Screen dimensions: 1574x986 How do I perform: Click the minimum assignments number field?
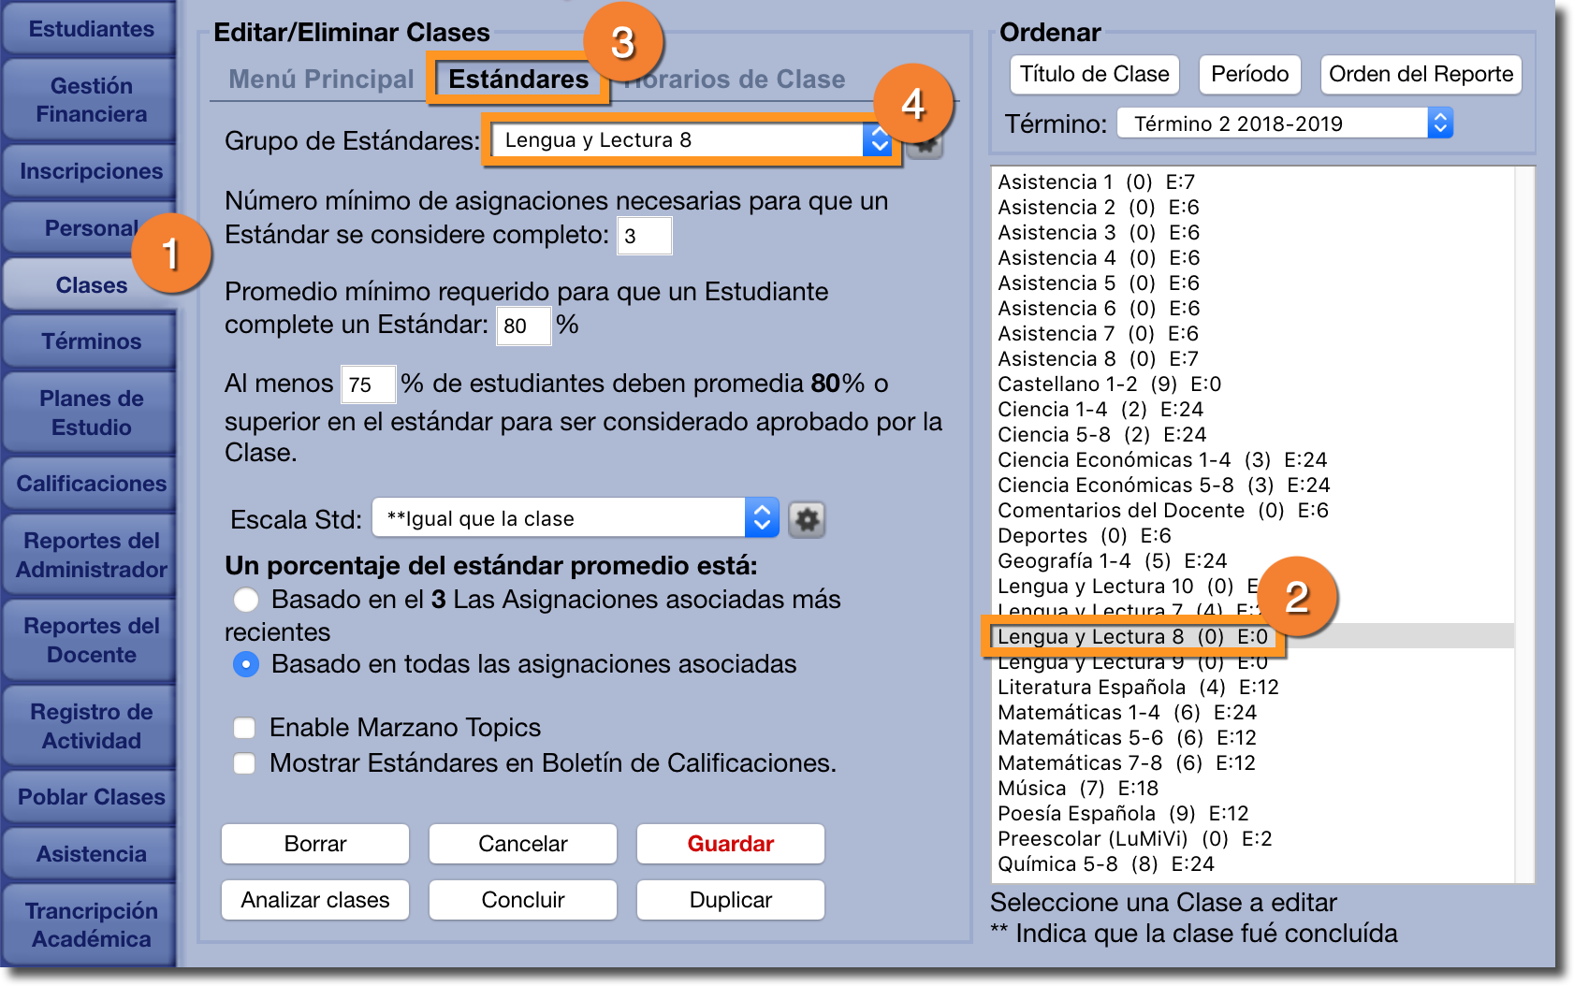(644, 236)
